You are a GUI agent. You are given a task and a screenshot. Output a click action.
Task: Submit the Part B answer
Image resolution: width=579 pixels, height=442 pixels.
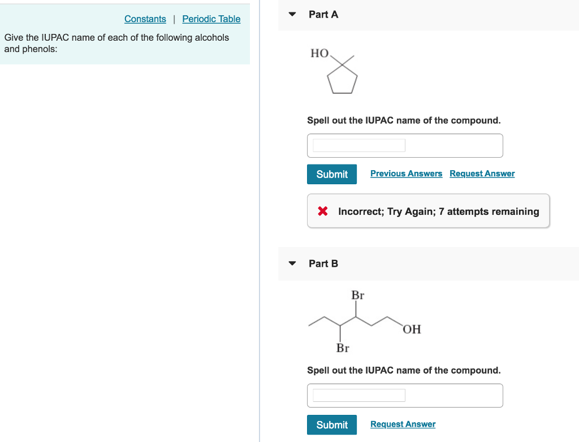pos(331,424)
